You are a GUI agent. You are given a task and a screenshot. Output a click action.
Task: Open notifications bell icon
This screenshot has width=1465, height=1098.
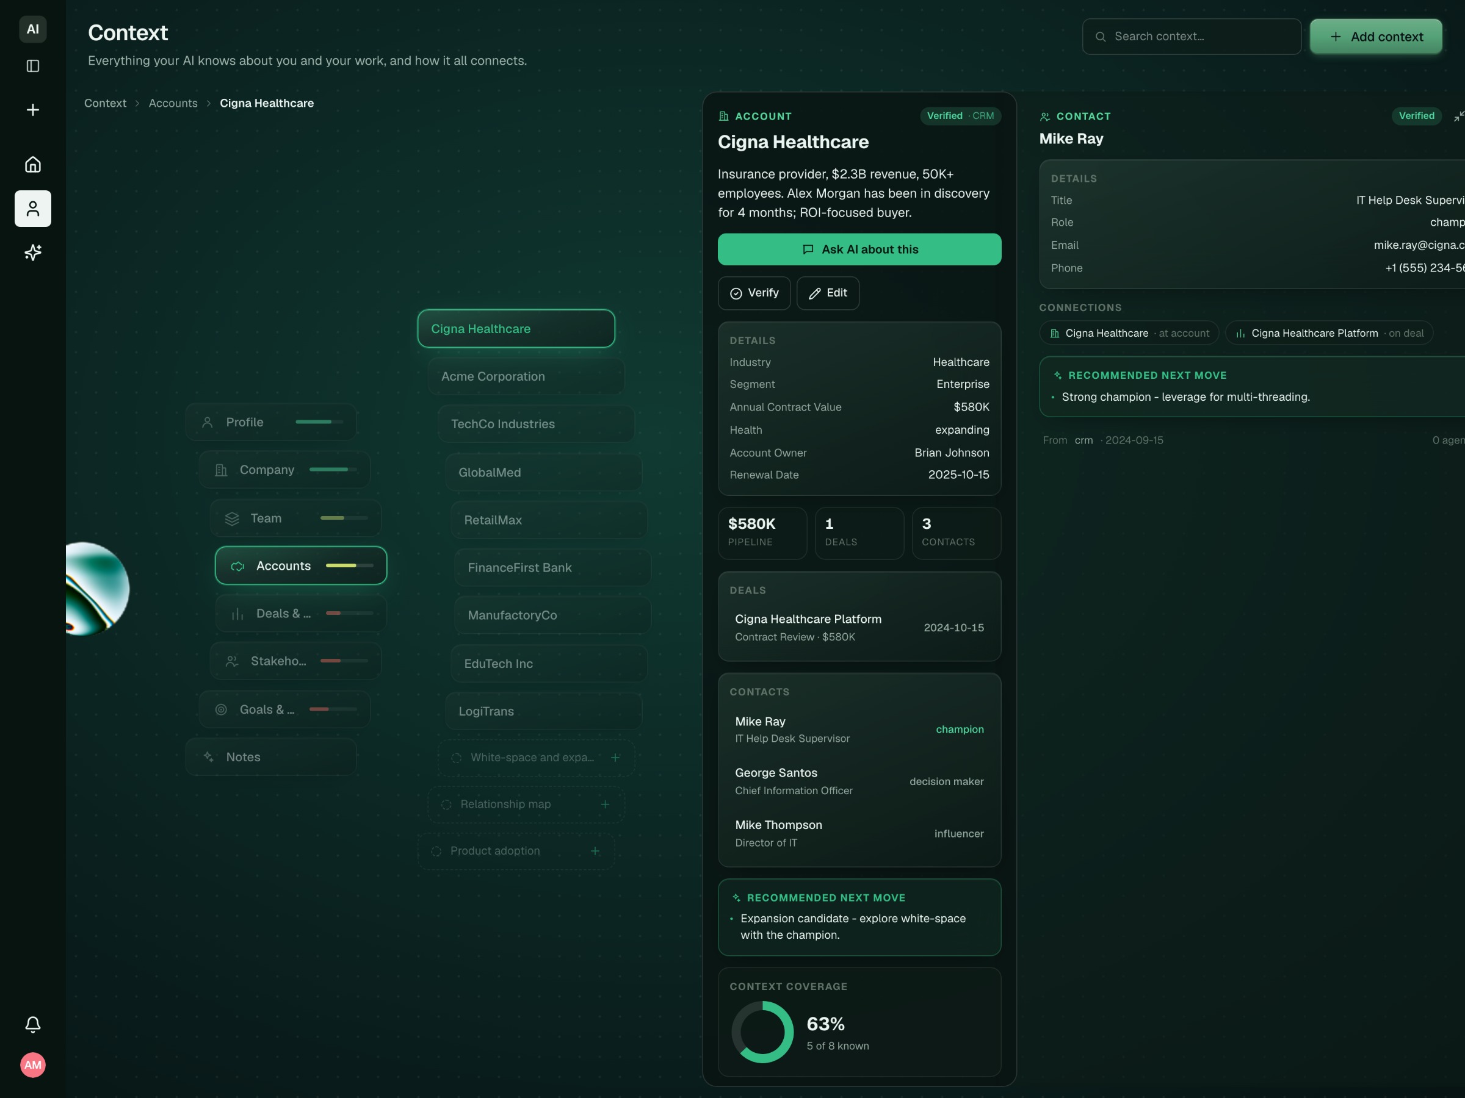point(32,1025)
